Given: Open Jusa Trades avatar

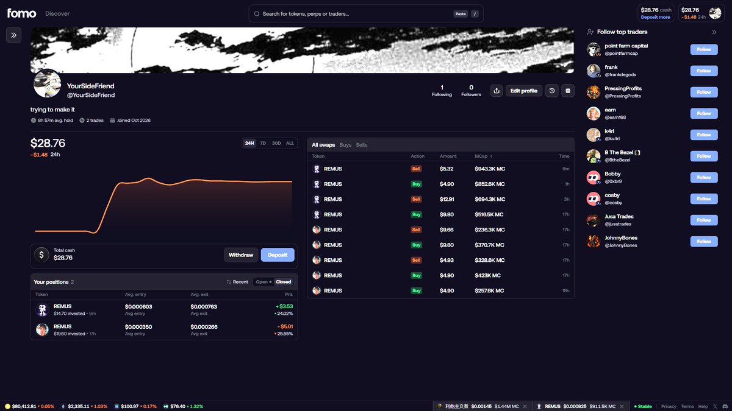Looking at the screenshot, I should [594, 220].
